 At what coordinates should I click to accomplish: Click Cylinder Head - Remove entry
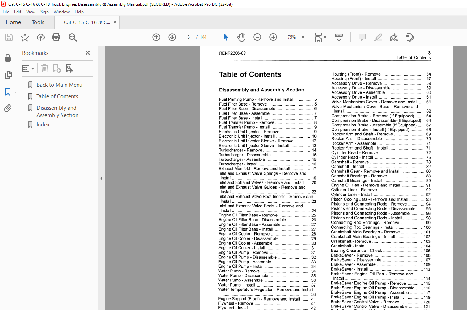click(x=381, y=153)
